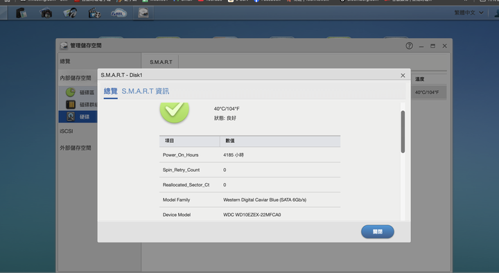Click the 40°C/104°F temperature in the dialog

click(227, 109)
